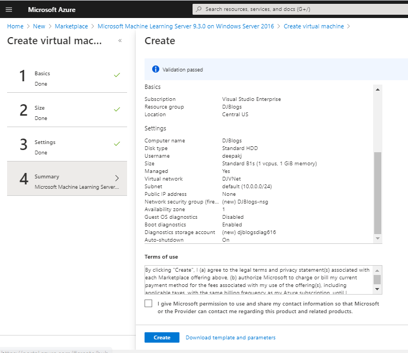
Task: Select the 'DJVNet' virtual network value
Action: pyautogui.click(x=231, y=178)
